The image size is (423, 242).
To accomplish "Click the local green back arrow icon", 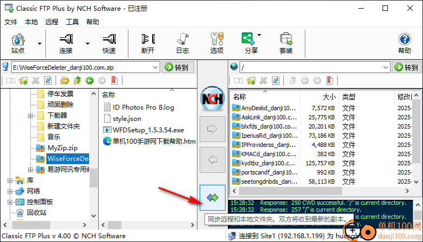I will click(x=90, y=80).
